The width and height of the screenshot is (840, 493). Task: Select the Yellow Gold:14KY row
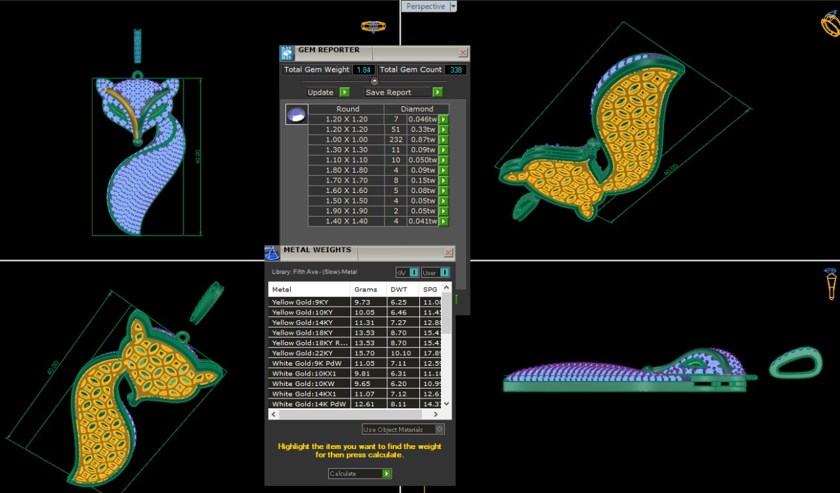point(310,322)
